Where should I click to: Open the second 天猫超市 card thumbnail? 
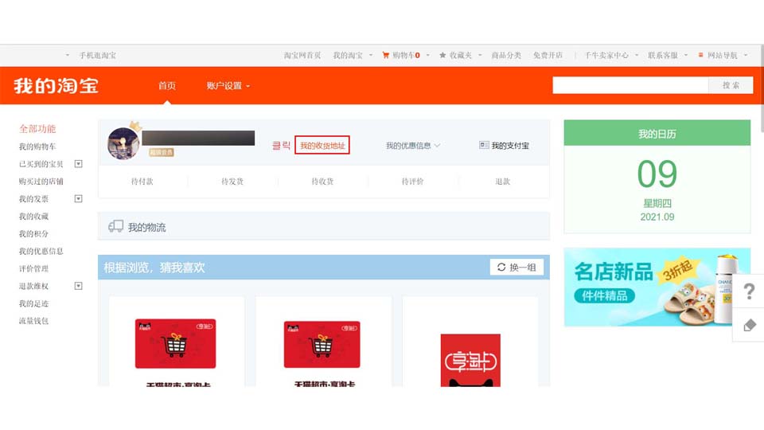pos(322,344)
